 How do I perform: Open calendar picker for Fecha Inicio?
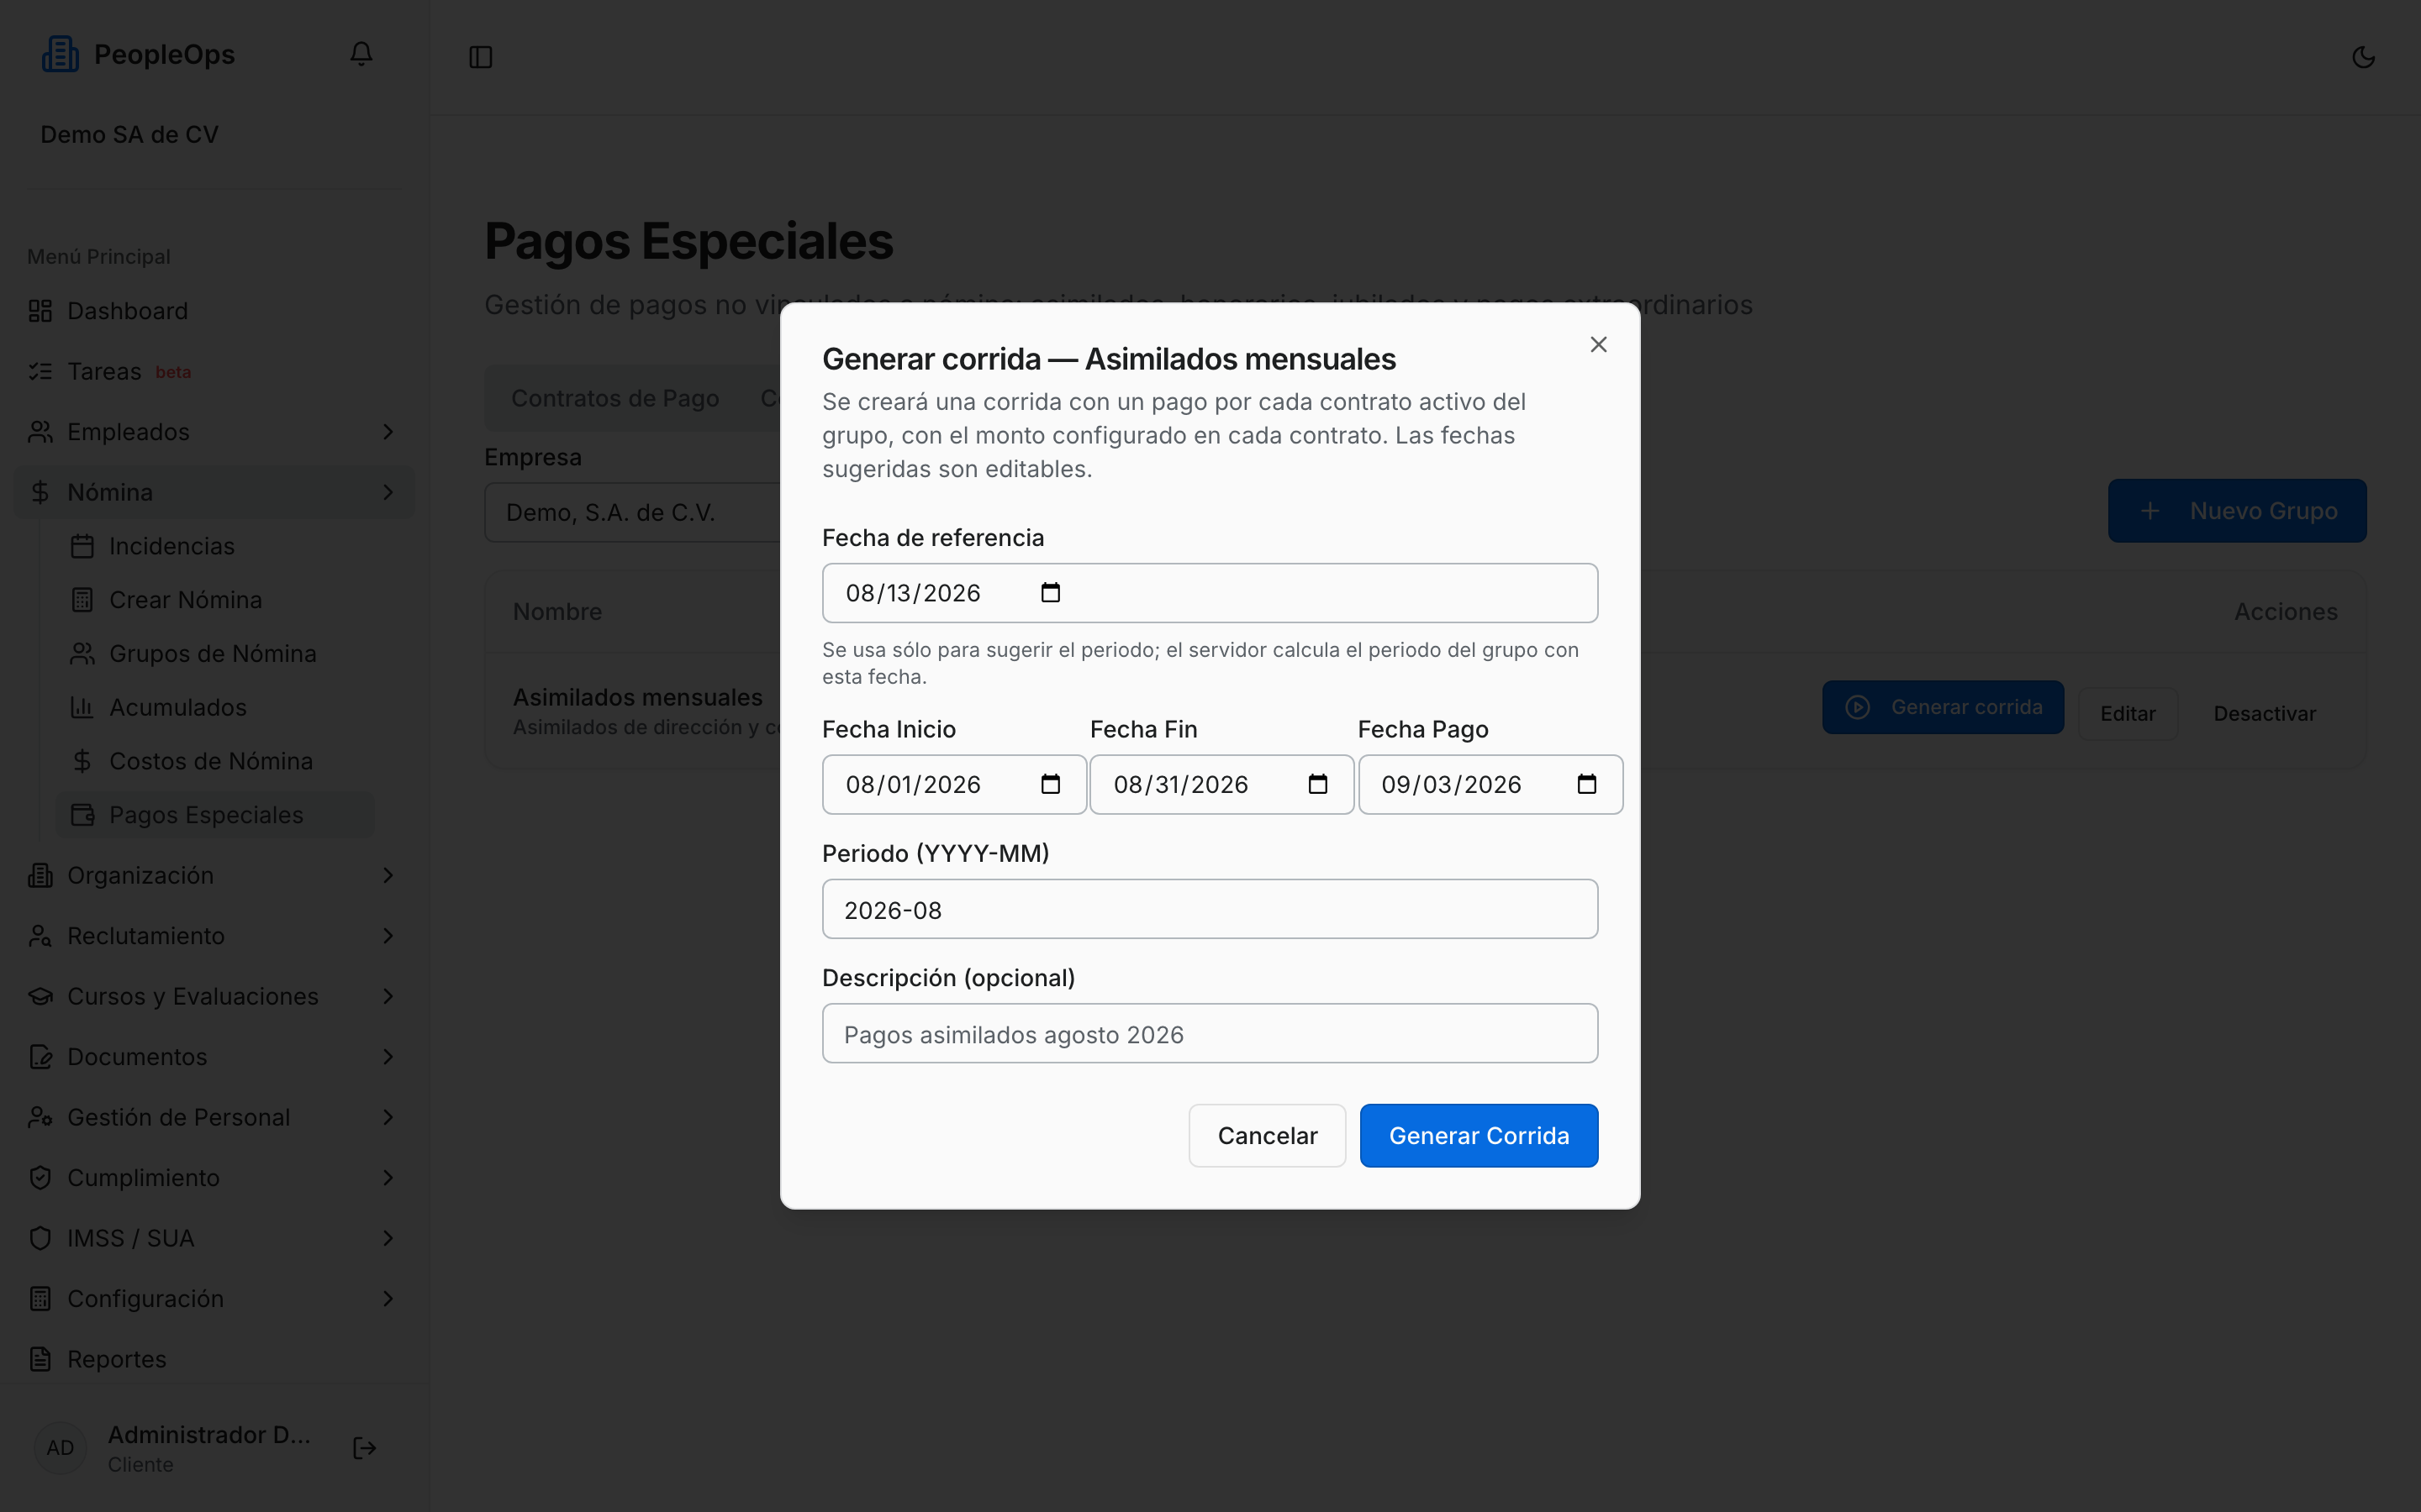pos(1051,784)
